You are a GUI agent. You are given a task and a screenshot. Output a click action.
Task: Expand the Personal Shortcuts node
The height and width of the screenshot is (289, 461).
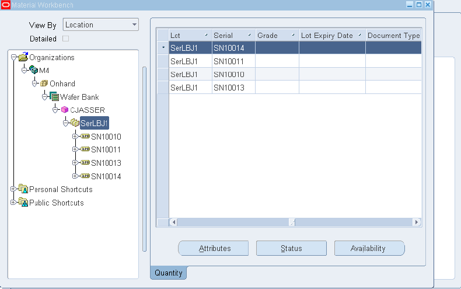pyautogui.click(x=13, y=189)
